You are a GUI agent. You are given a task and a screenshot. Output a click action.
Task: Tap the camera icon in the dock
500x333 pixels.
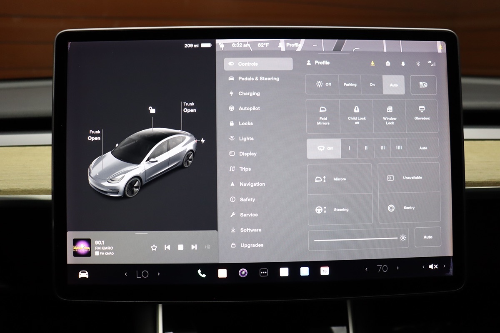point(243,273)
